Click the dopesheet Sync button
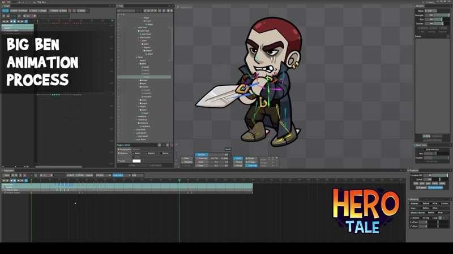The width and height of the screenshot is (453, 254). pyautogui.click(x=6, y=175)
